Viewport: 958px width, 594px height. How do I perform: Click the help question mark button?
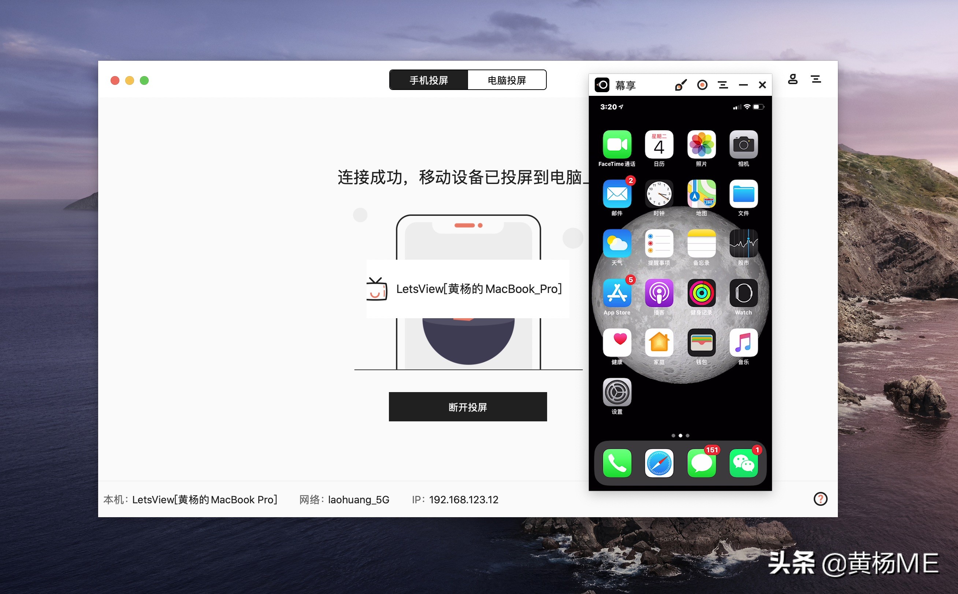(820, 498)
